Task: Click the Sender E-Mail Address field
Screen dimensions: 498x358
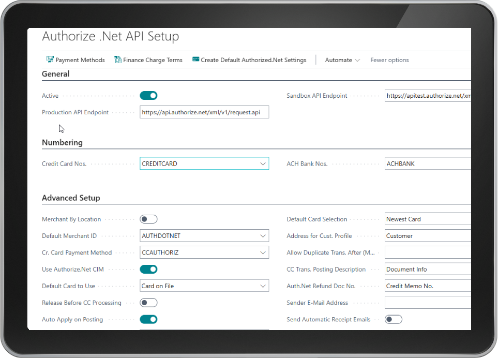Action: pyautogui.click(x=428, y=303)
